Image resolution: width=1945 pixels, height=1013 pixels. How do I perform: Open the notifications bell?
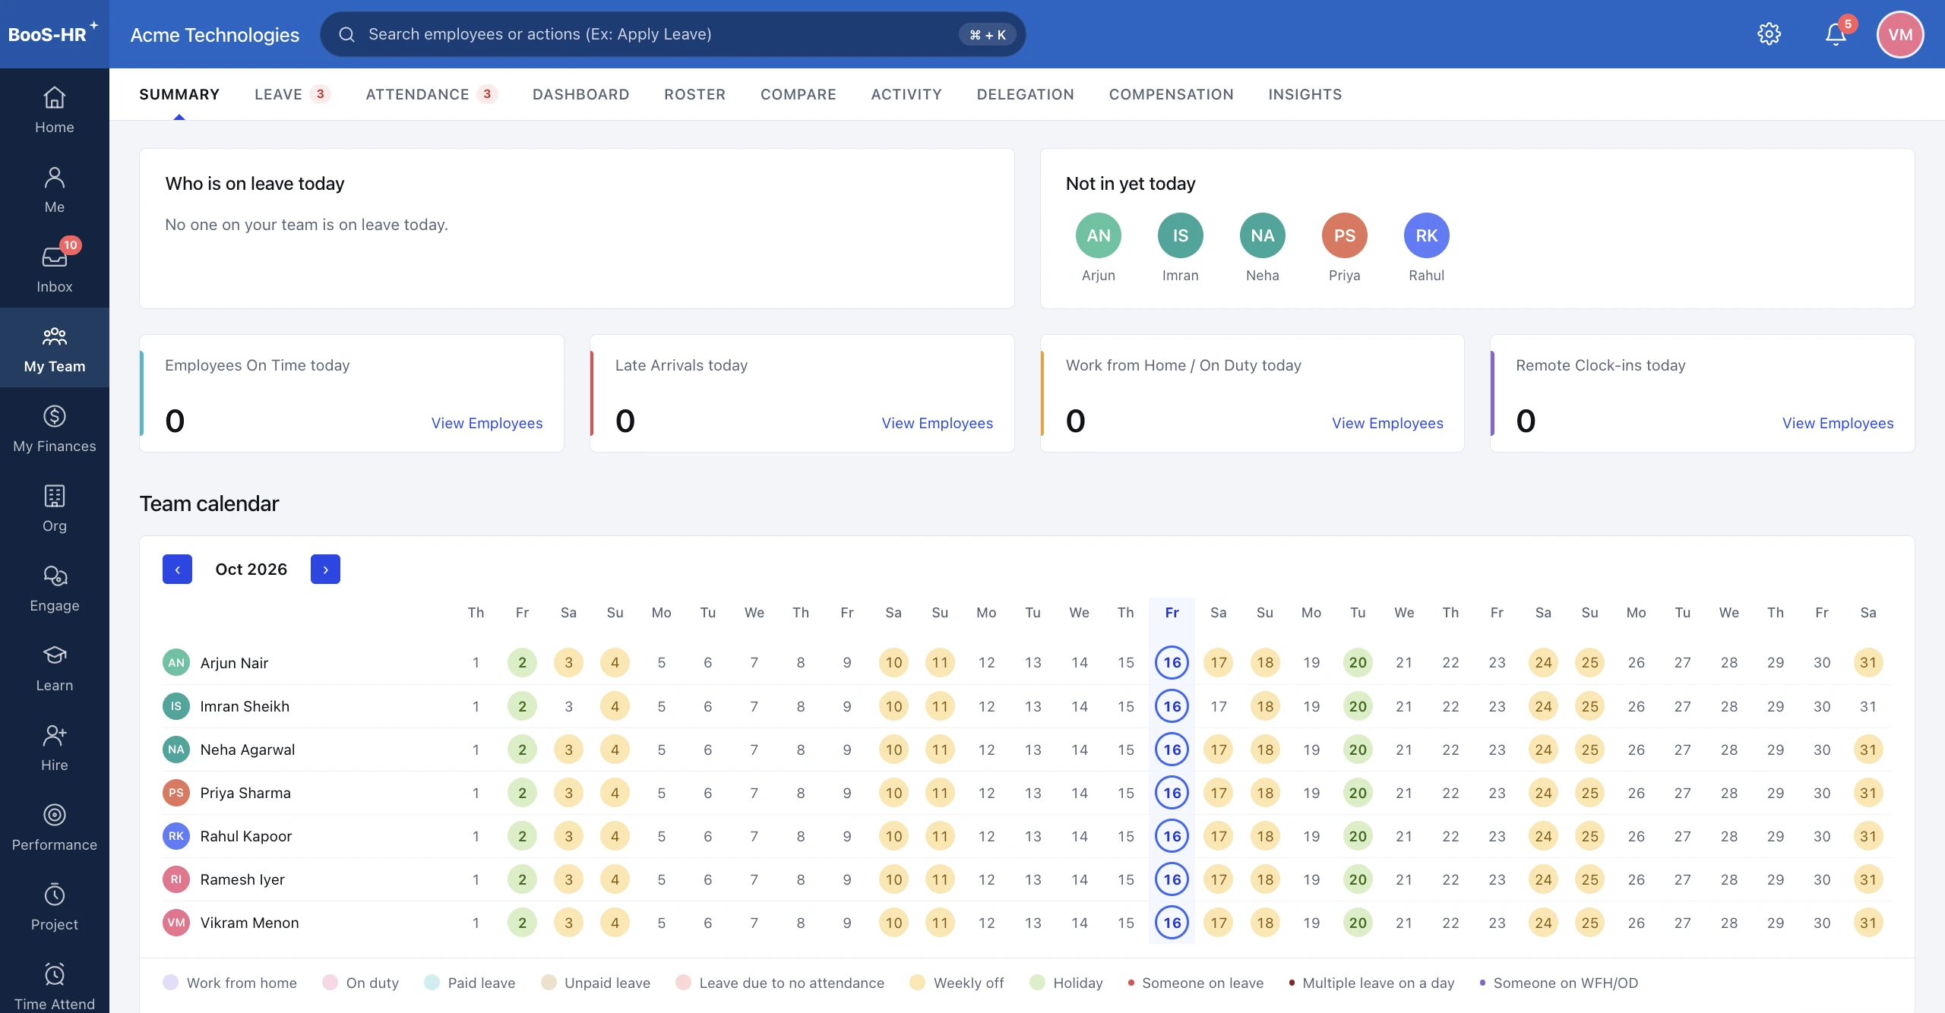click(x=1836, y=34)
